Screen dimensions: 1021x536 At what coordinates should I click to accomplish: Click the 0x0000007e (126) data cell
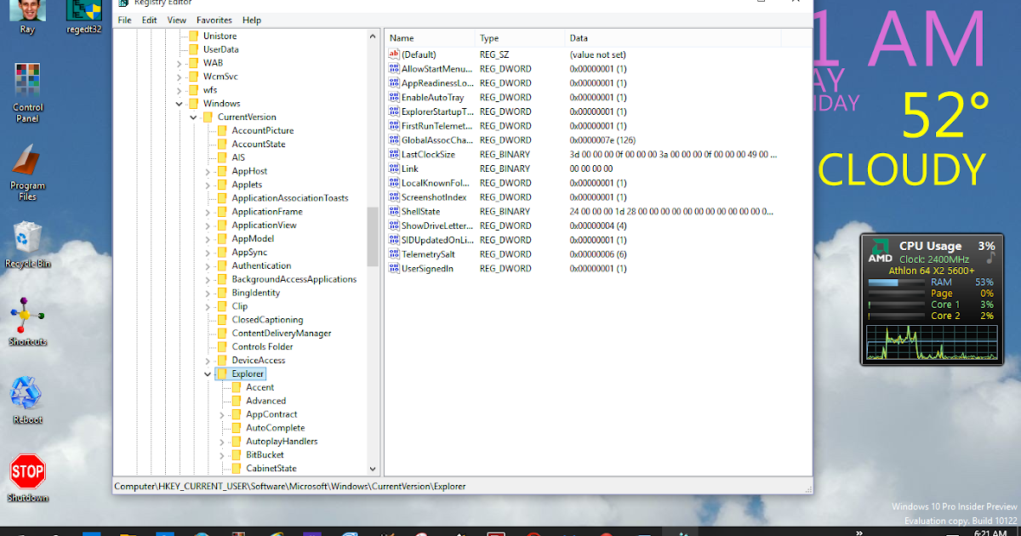coord(603,140)
